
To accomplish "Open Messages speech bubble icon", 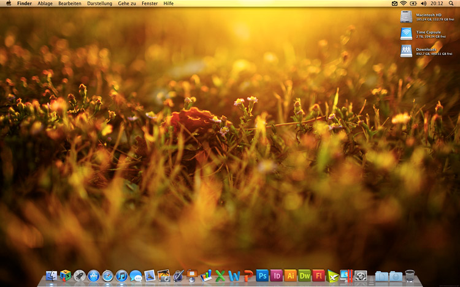I will [136, 275].
